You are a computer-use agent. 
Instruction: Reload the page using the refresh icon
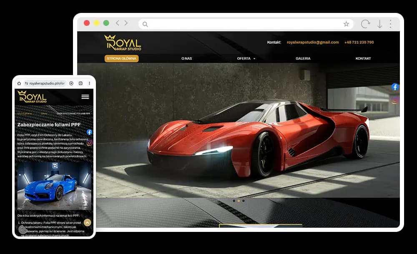pos(366,24)
